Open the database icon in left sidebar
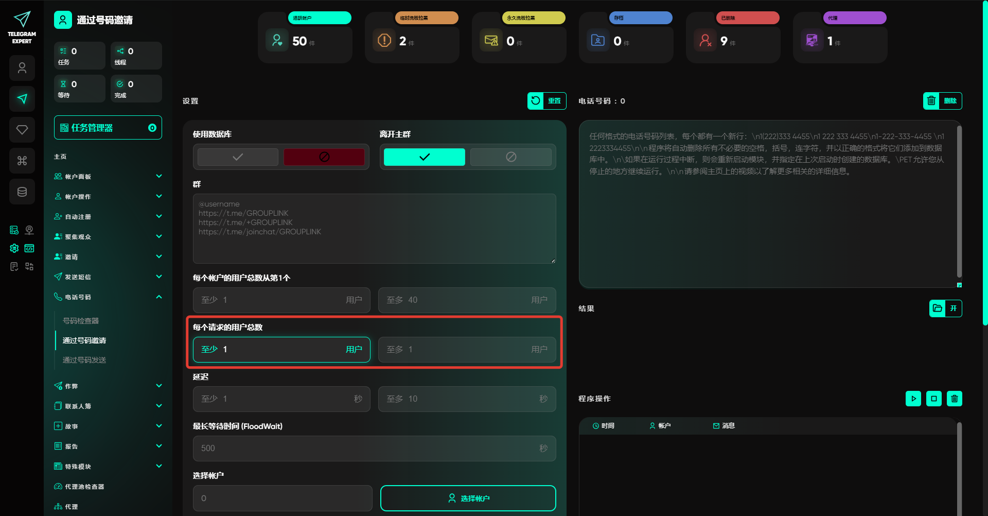The height and width of the screenshot is (516, 988). click(22, 192)
